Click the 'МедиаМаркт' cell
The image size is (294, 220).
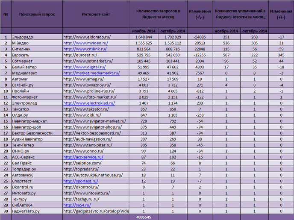(x=37, y=73)
